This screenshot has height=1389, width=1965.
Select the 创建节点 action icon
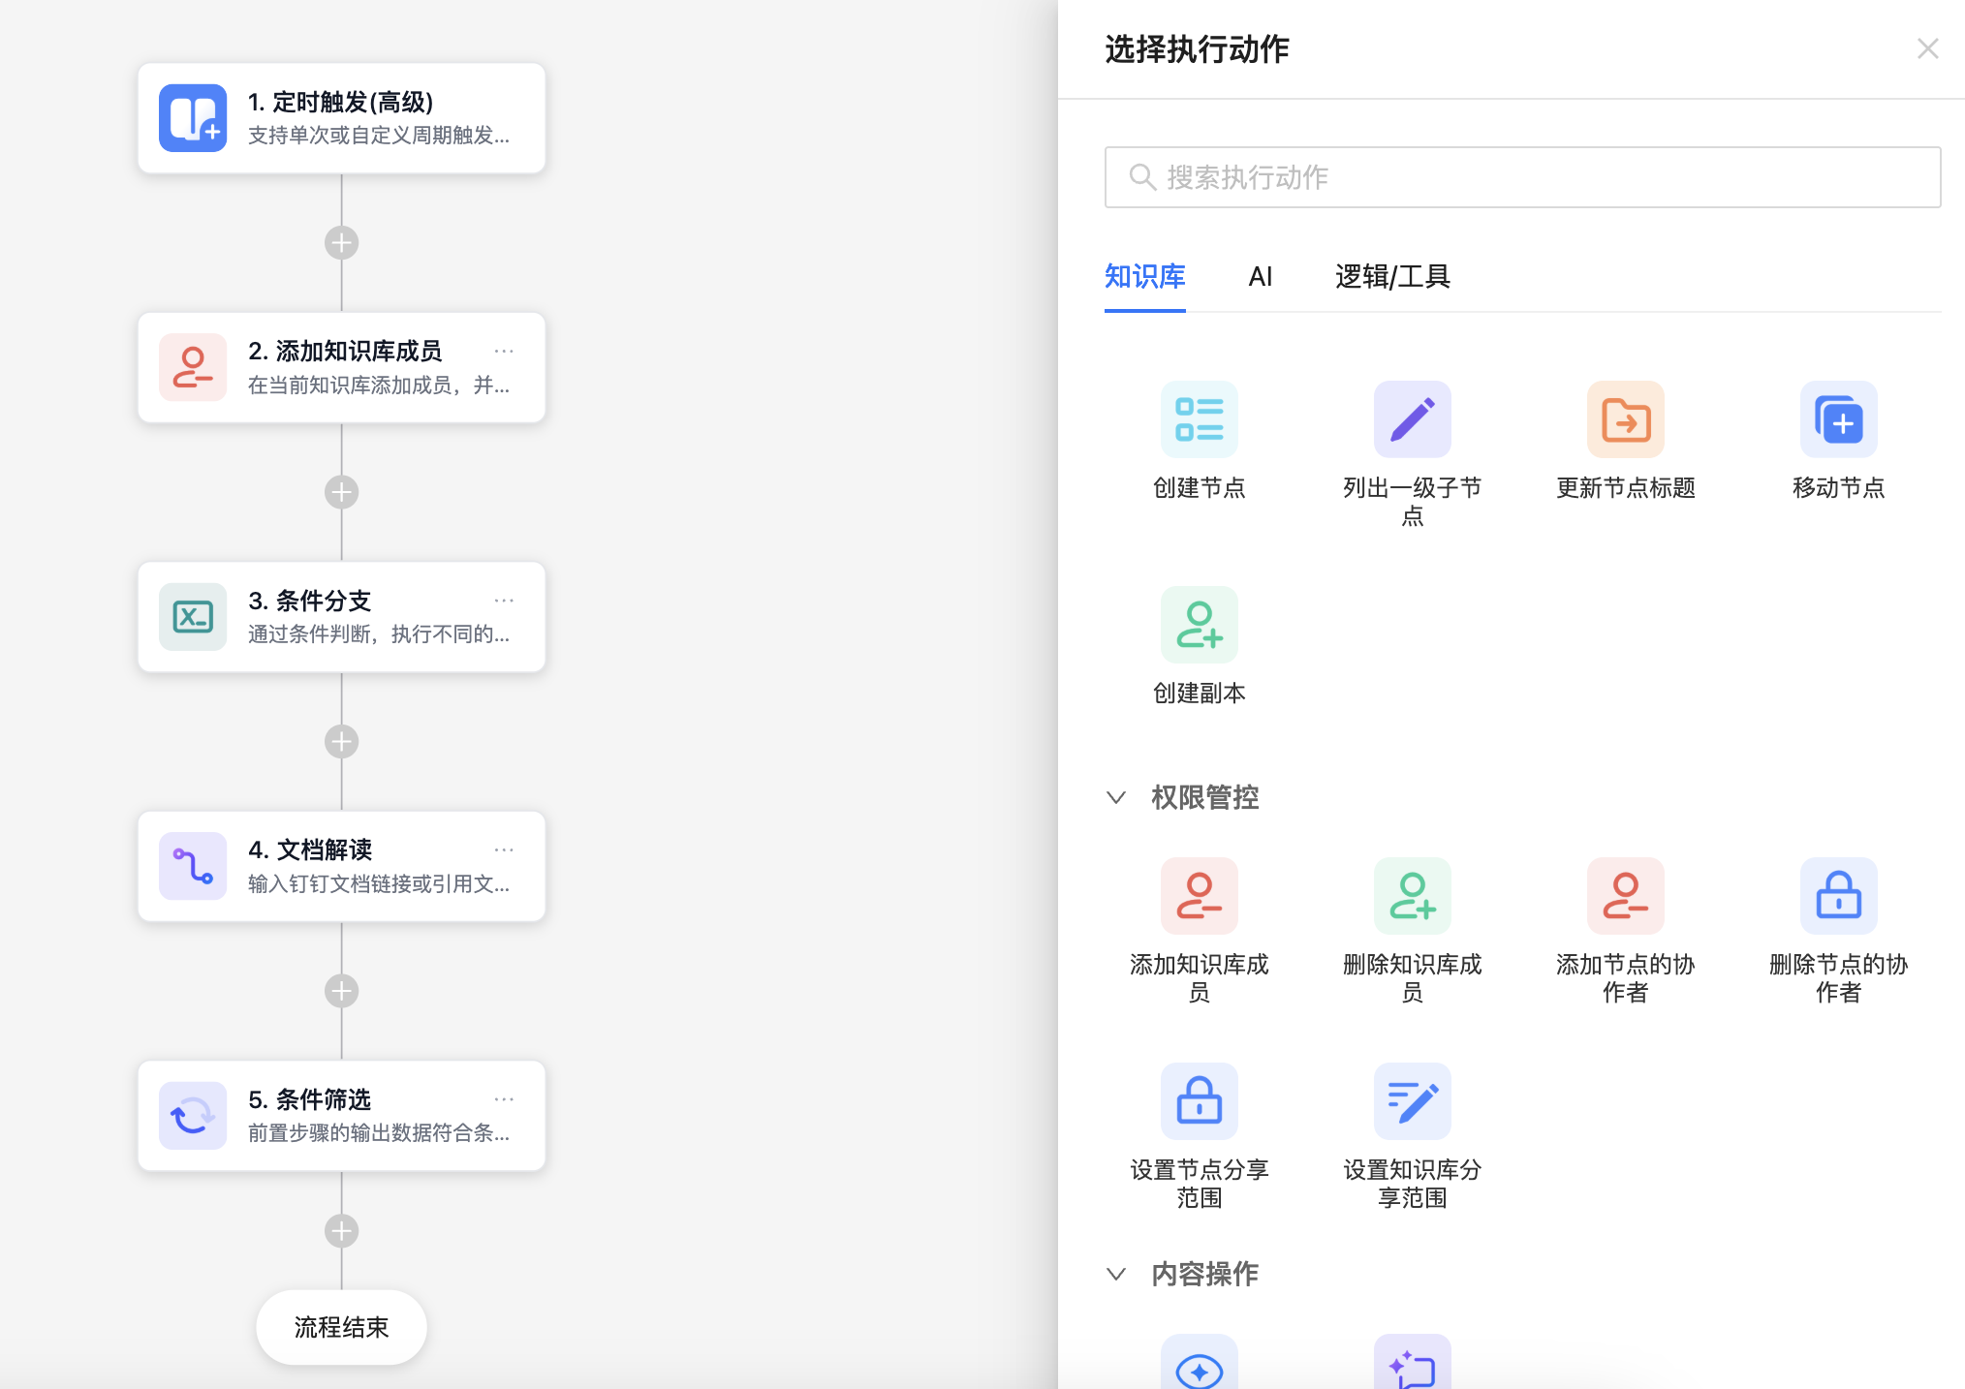[1199, 419]
